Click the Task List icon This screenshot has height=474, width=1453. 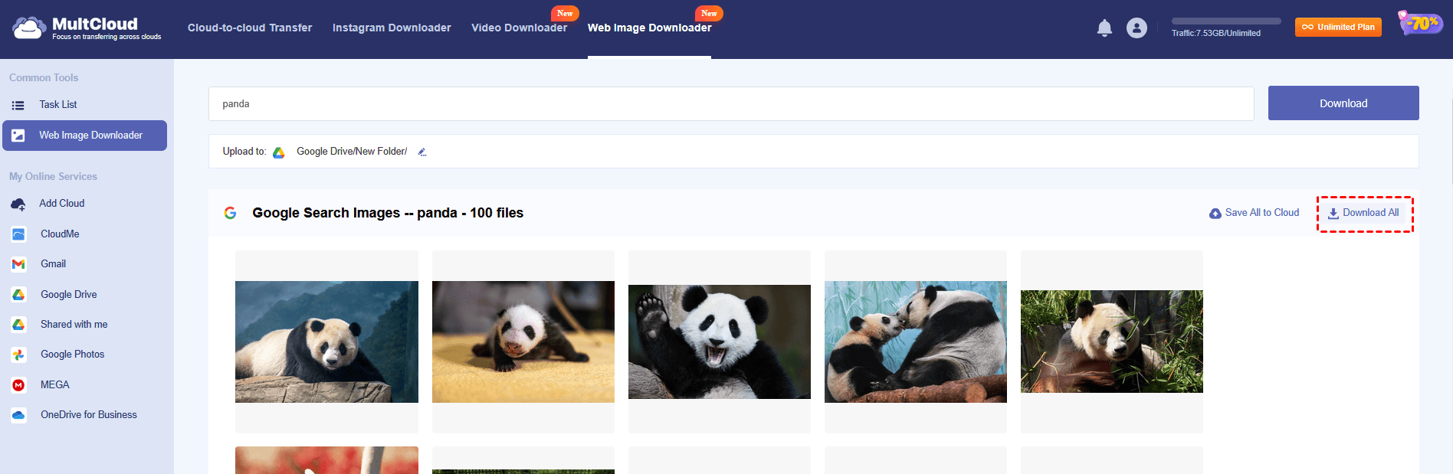click(18, 105)
